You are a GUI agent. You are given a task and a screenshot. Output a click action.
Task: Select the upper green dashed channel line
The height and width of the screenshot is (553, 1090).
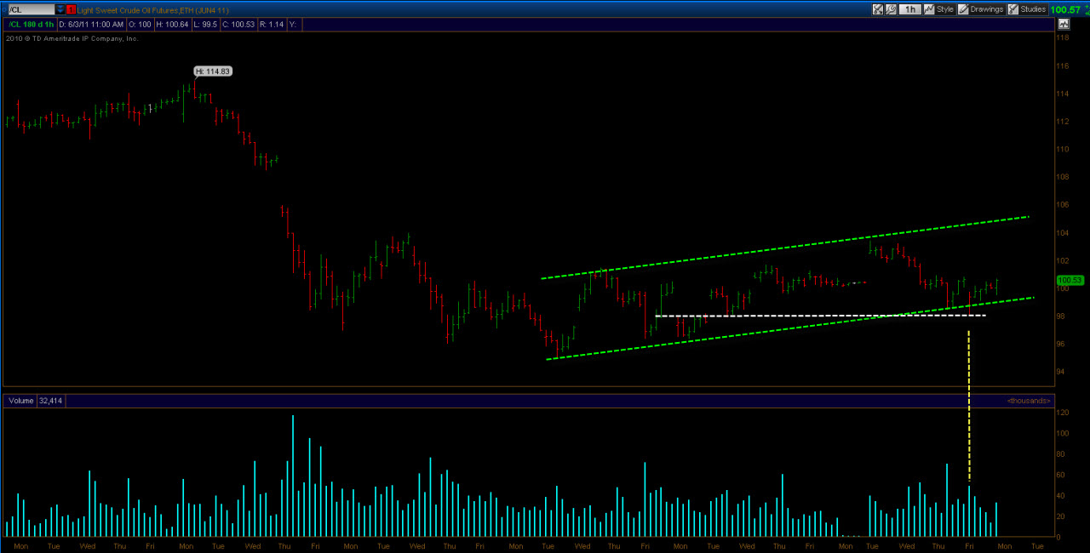click(783, 247)
